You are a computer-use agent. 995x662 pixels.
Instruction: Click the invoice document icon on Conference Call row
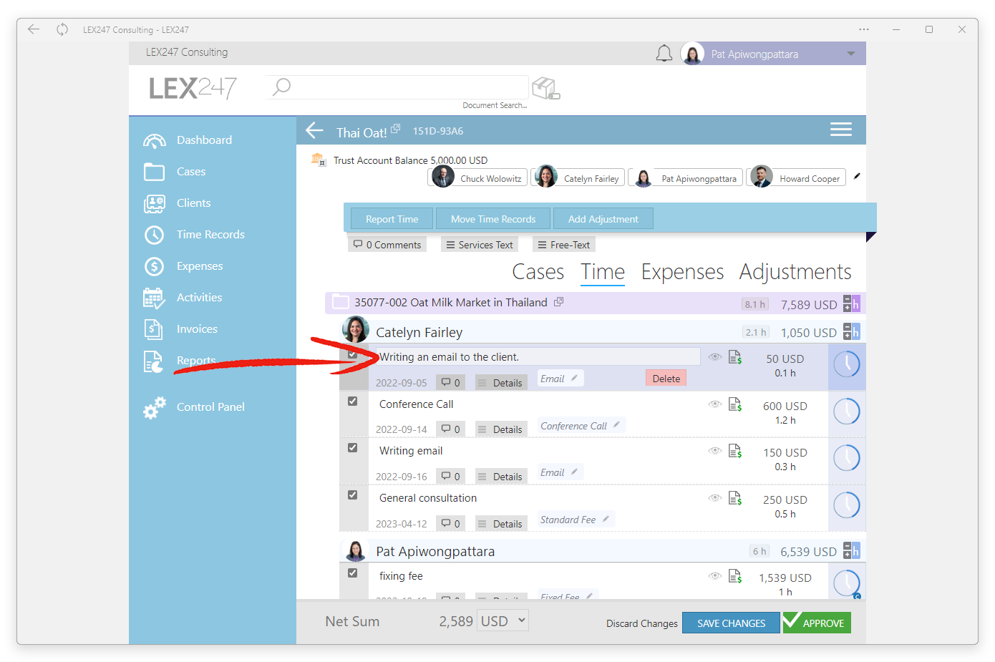735,404
